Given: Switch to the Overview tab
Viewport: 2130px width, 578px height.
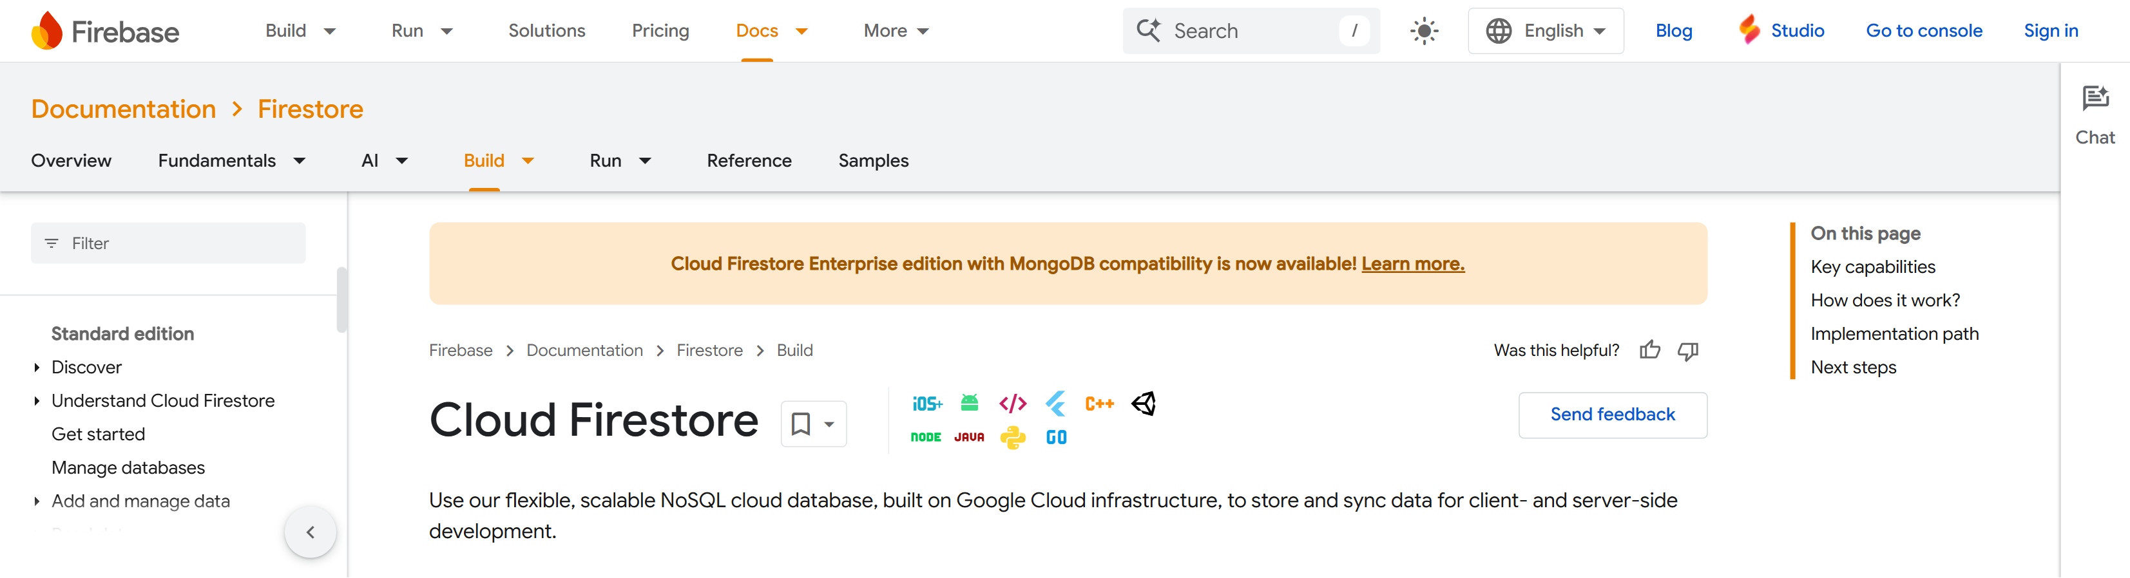Looking at the screenshot, I should tap(71, 160).
